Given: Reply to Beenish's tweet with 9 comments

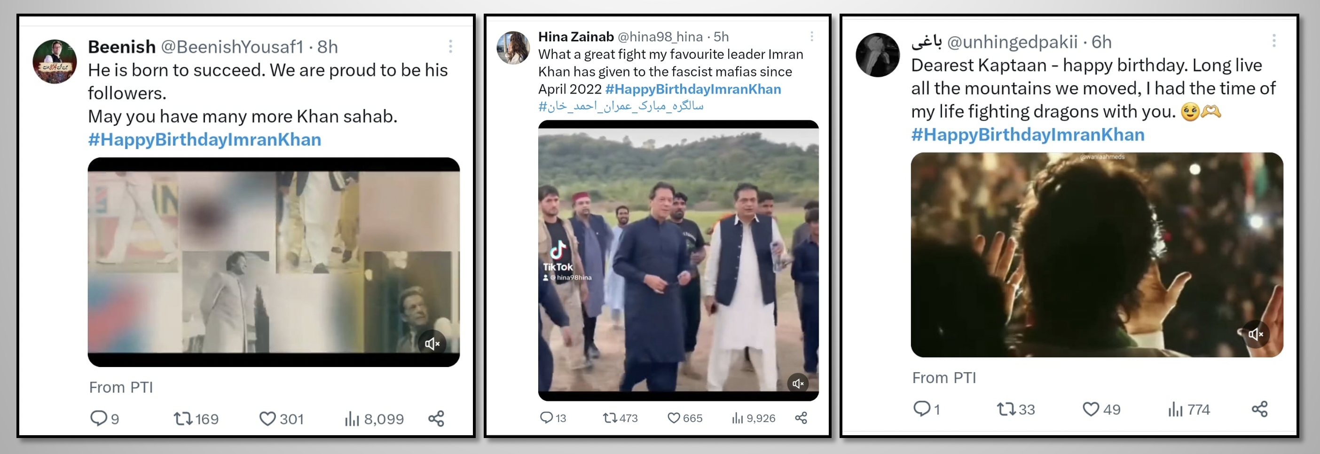Looking at the screenshot, I should point(98,419).
